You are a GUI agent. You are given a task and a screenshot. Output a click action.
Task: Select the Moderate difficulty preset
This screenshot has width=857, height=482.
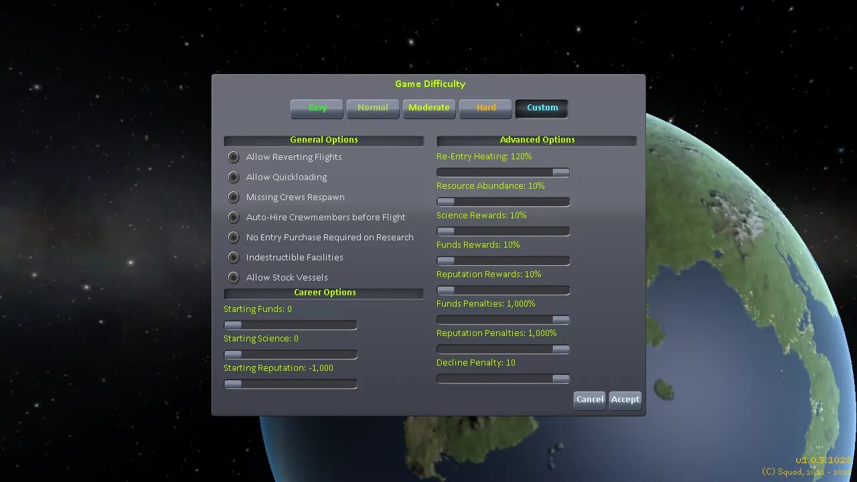pos(429,108)
